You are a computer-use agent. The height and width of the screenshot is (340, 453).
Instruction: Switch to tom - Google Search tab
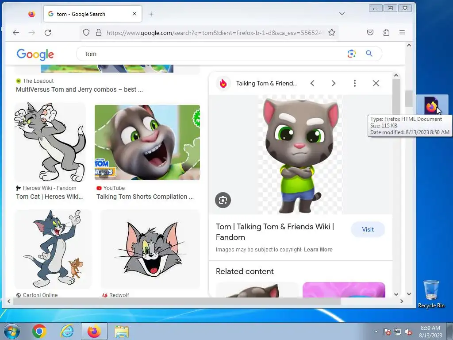92,14
